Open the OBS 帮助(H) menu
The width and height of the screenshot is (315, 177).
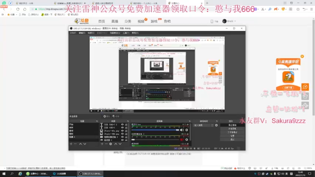tap(135, 33)
